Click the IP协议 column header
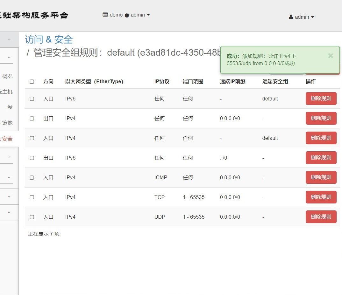The height and width of the screenshot is (295, 342). (162, 81)
